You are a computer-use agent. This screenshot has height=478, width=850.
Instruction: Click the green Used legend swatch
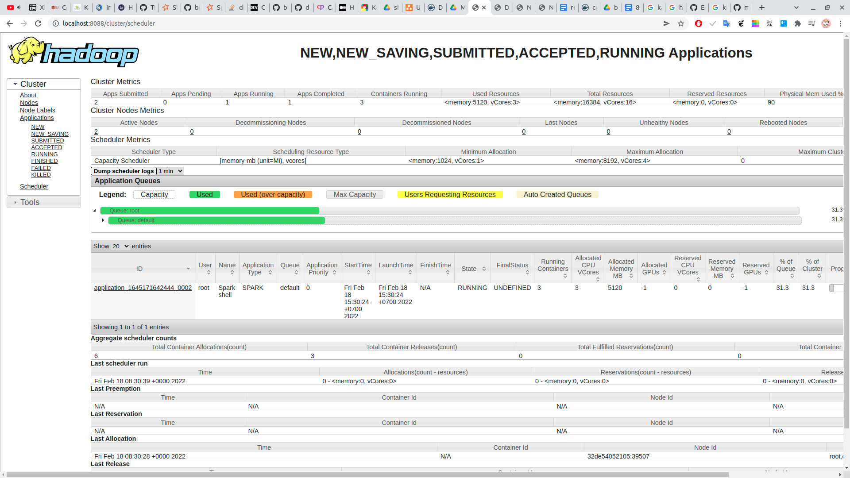(x=205, y=195)
